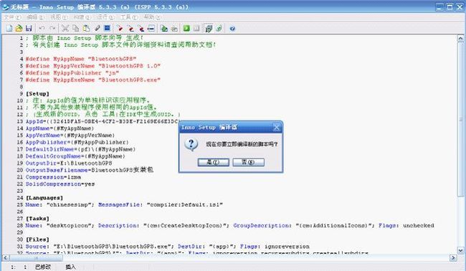Open the 工具(T) menu
Image resolution: width=466 pixels, height=271 pixels.
click(x=129, y=17)
